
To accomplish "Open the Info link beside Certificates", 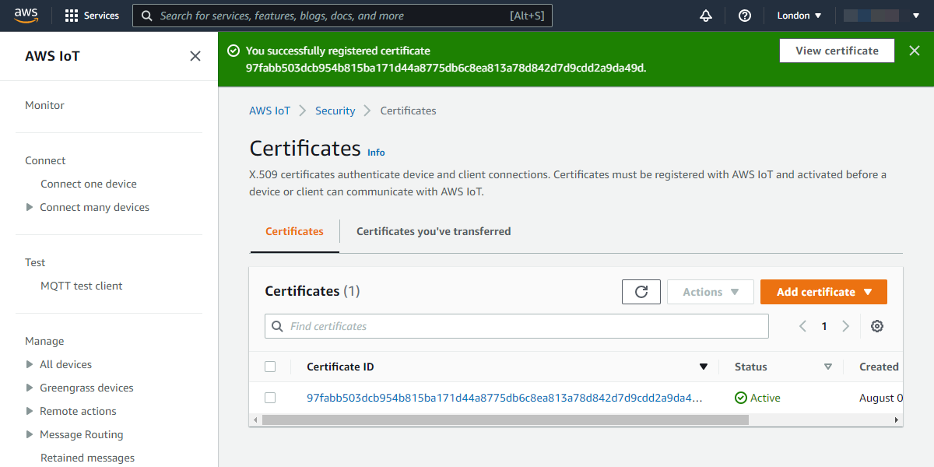I will pyautogui.click(x=376, y=153).
